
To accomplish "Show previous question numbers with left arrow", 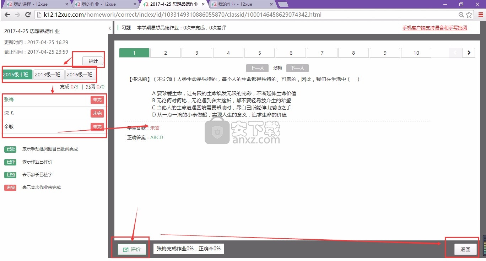I will click(455, 53).
